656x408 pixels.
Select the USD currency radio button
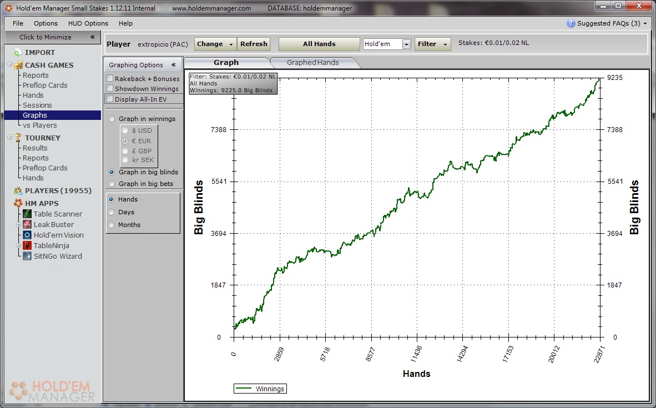tap(125, 130)
